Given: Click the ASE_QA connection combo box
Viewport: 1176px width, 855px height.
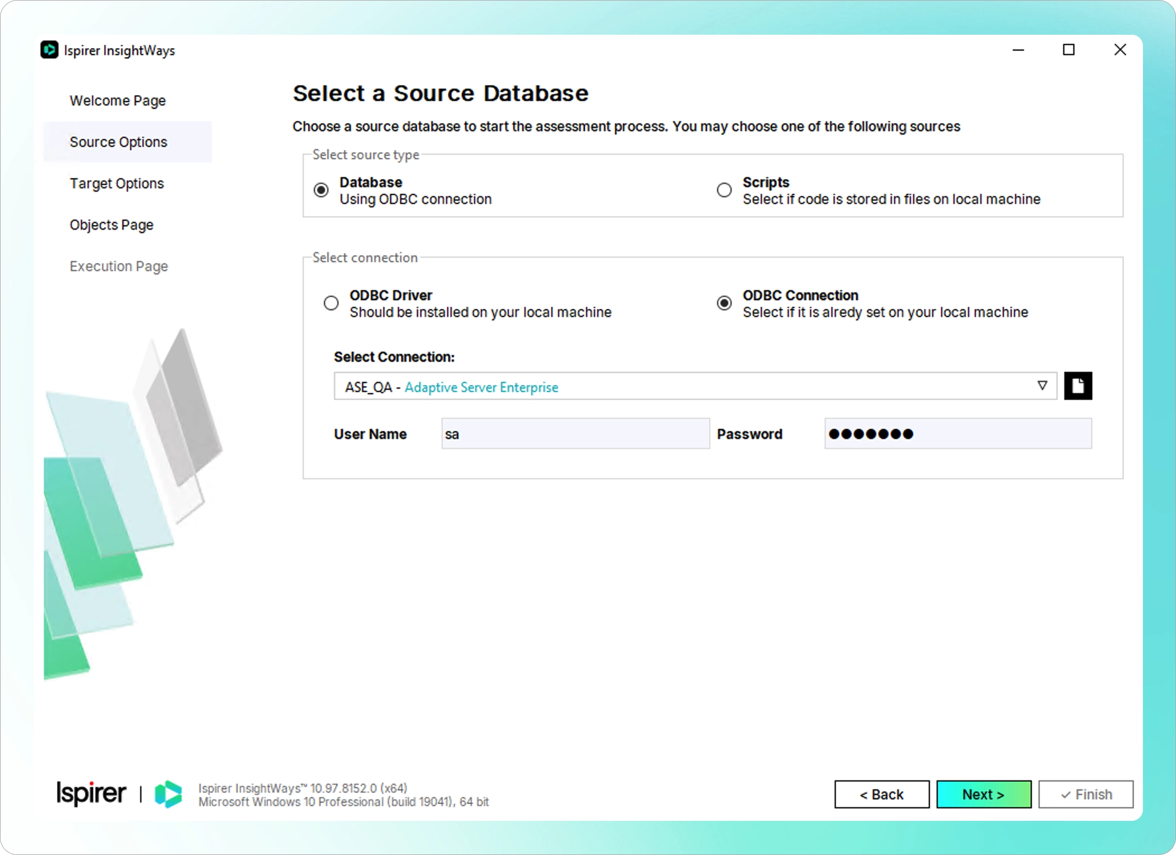Looking at the screenshot, I should click(x=695, y=386).
